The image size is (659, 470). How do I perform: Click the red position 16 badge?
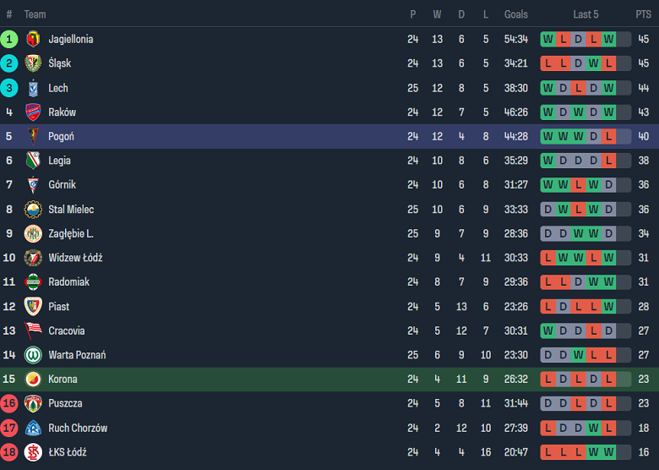[x=9, y=403]
